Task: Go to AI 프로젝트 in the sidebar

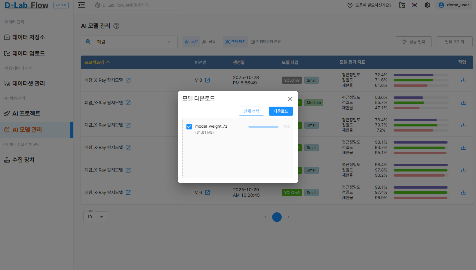Action: [x=26, y=114]
